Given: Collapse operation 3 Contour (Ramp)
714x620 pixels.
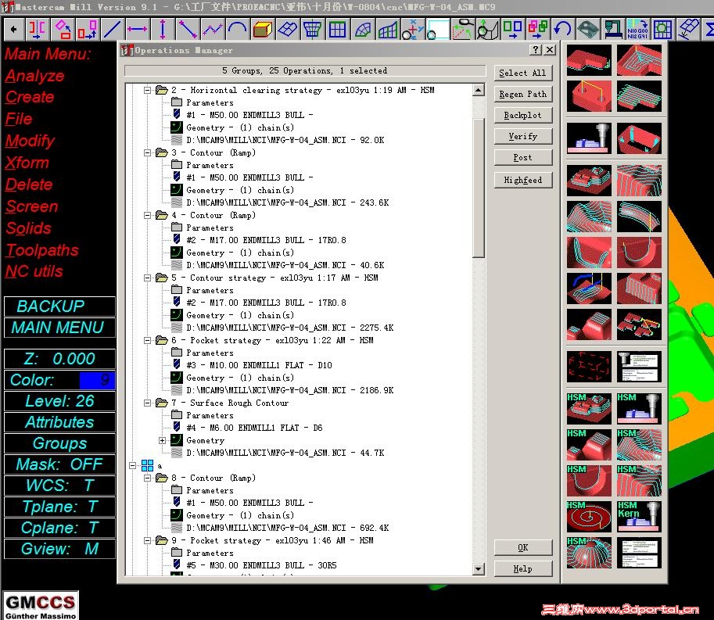Looking at the screenshot, I should [x=148, y=153].
